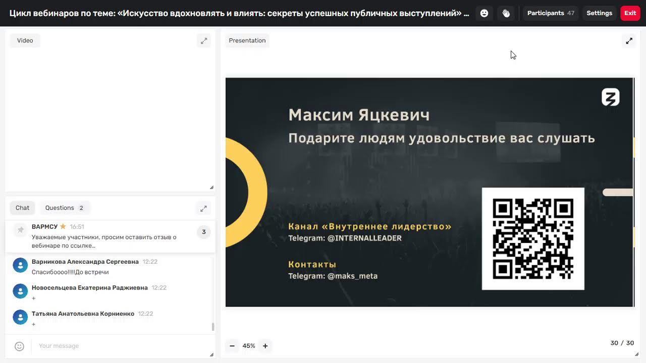
Task: Open the pinned ВАРМСУ feedback message
Action: tap(110, 236)
